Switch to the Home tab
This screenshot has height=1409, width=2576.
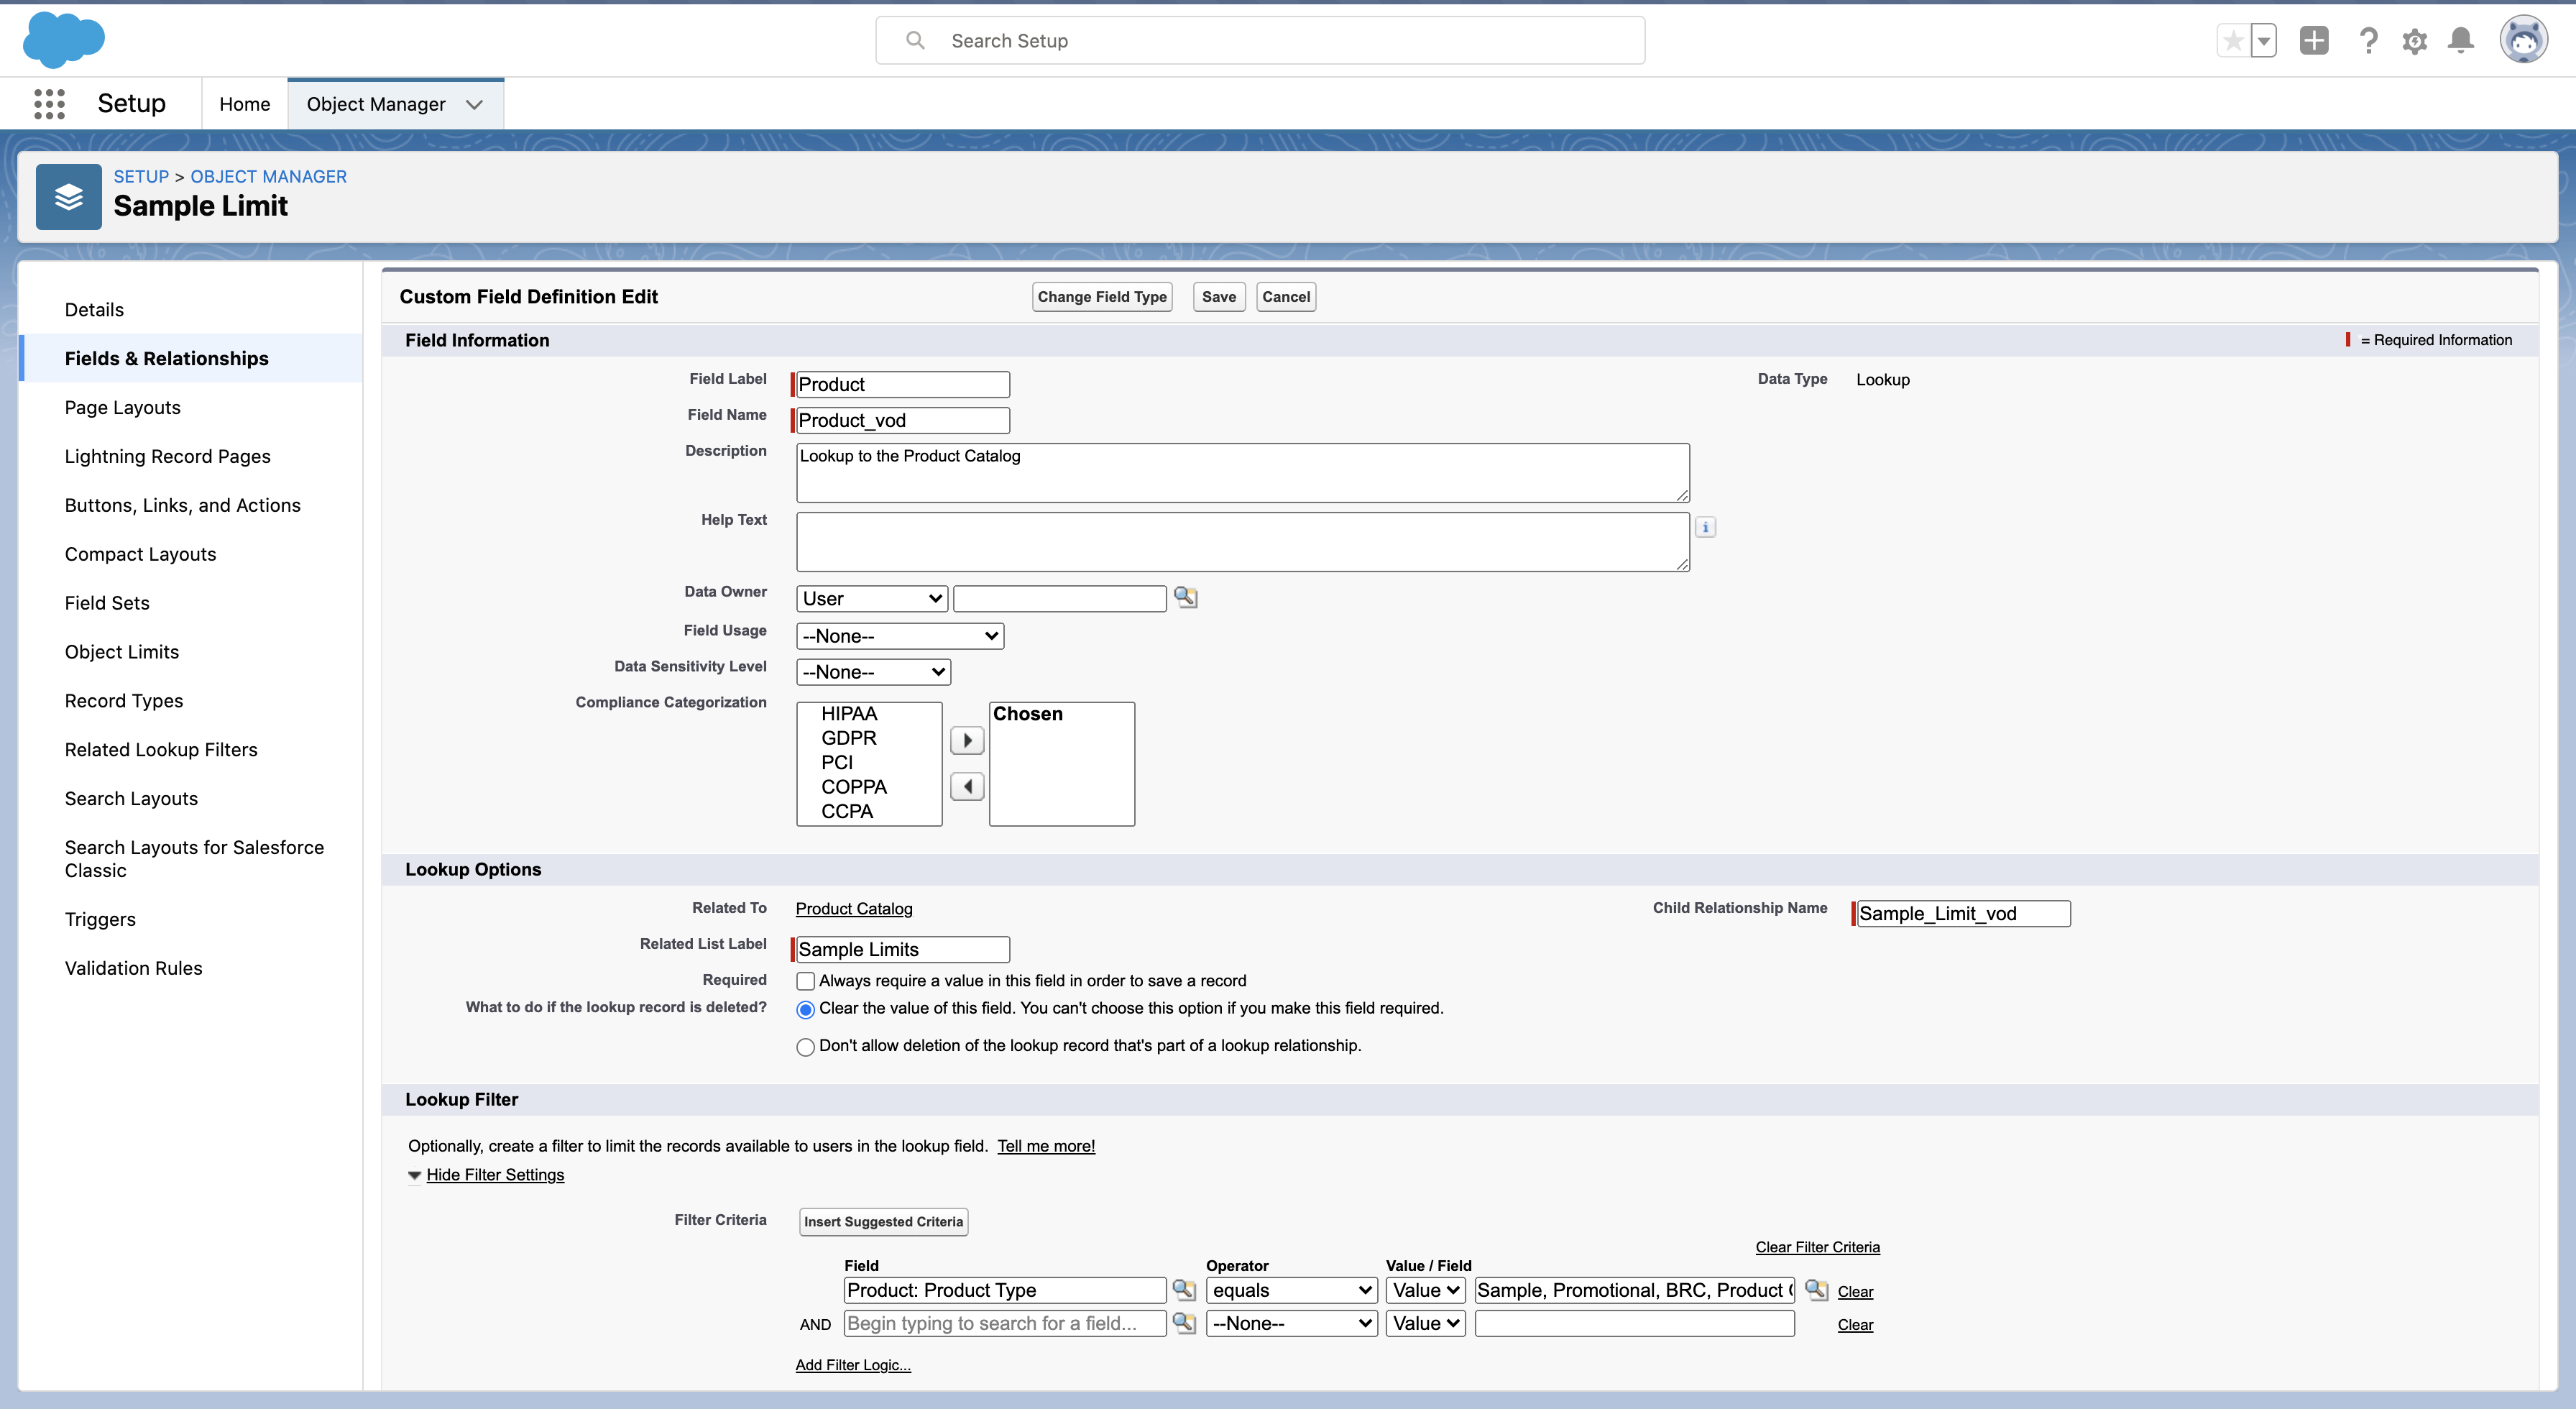[x=244, y=104]
